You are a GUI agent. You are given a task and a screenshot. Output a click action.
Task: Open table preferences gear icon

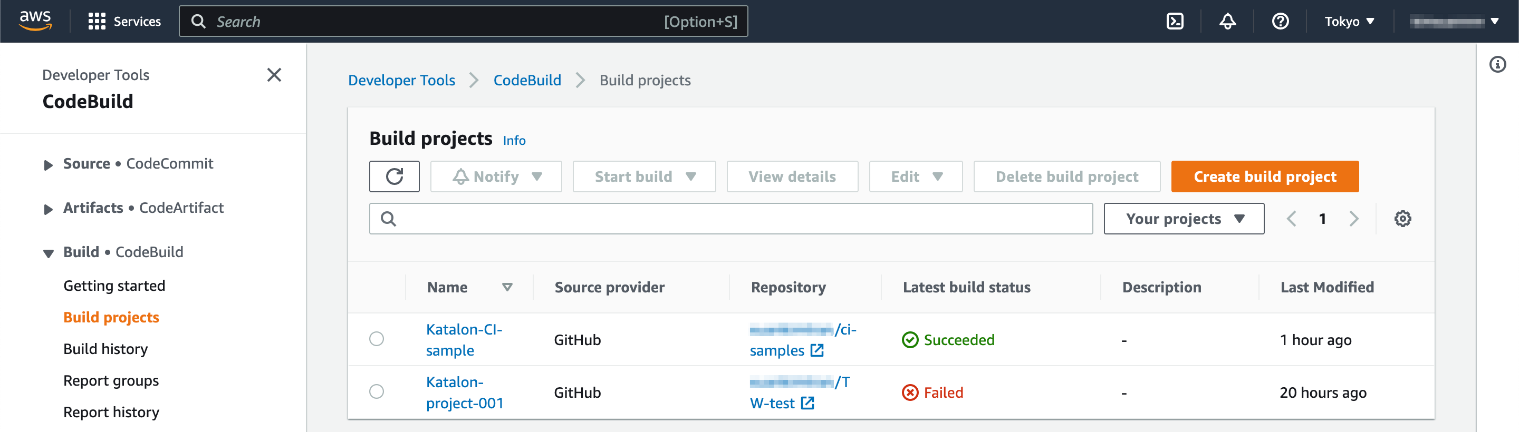coord(1402,219)
